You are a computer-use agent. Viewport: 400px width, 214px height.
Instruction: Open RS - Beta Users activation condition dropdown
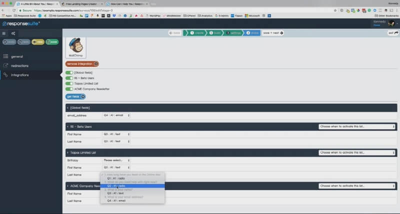(x=357, y=127)
